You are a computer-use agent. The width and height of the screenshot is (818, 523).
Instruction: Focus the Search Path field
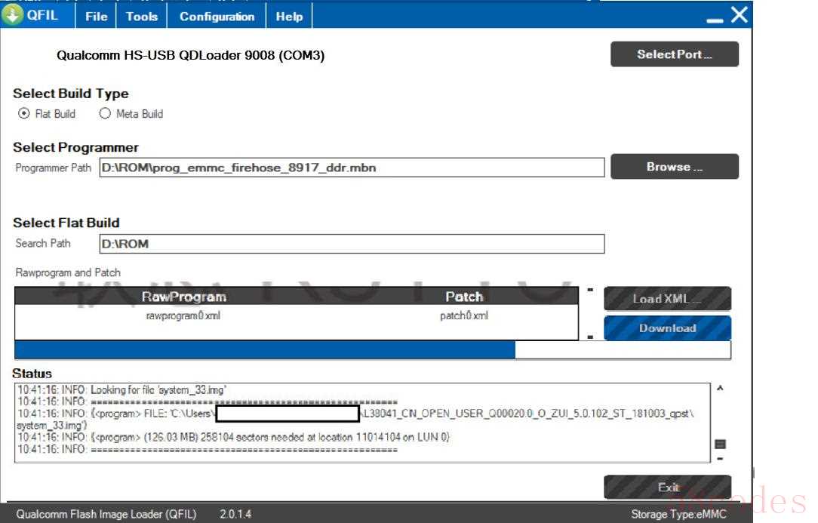352,244
